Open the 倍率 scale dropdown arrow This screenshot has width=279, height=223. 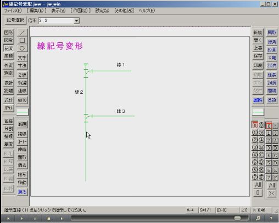76,21
